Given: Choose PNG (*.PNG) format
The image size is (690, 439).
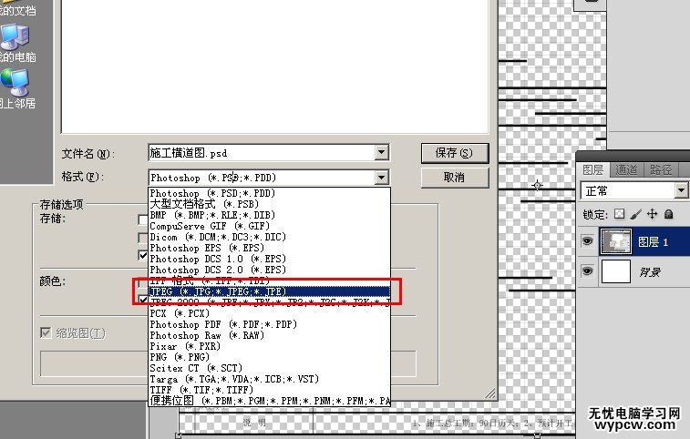Looking at the screenshot, I should click(269, 357).
